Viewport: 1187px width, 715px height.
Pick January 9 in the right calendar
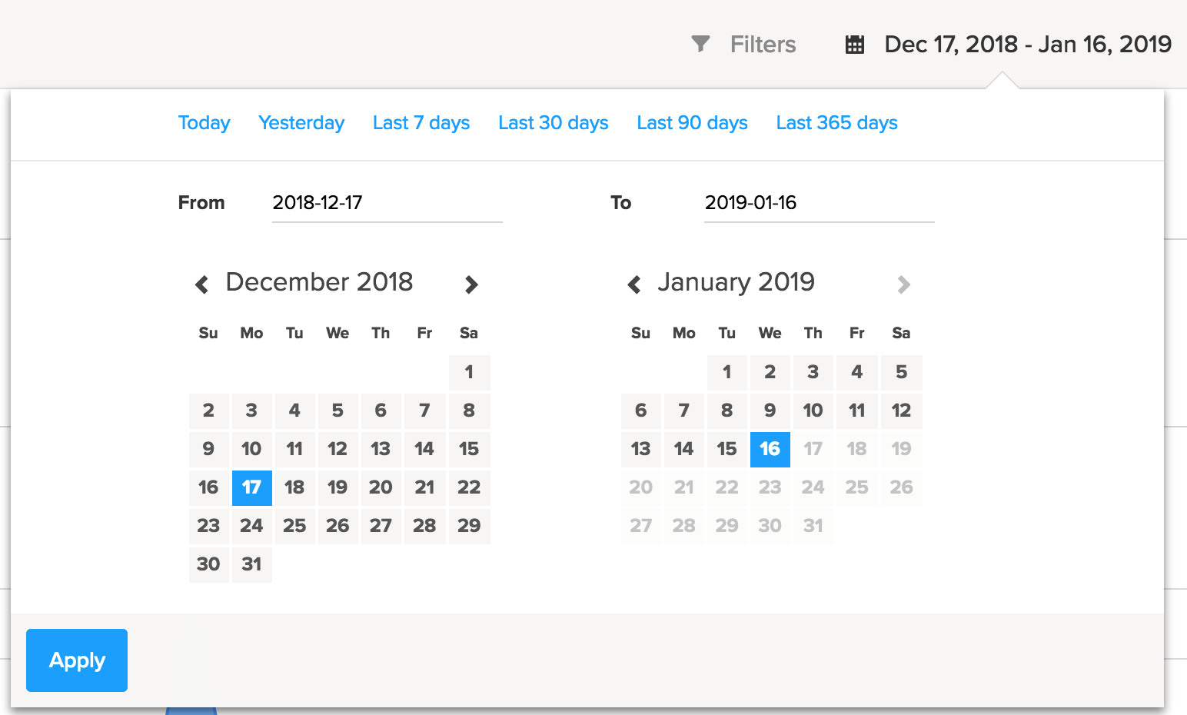coord(770,411)
